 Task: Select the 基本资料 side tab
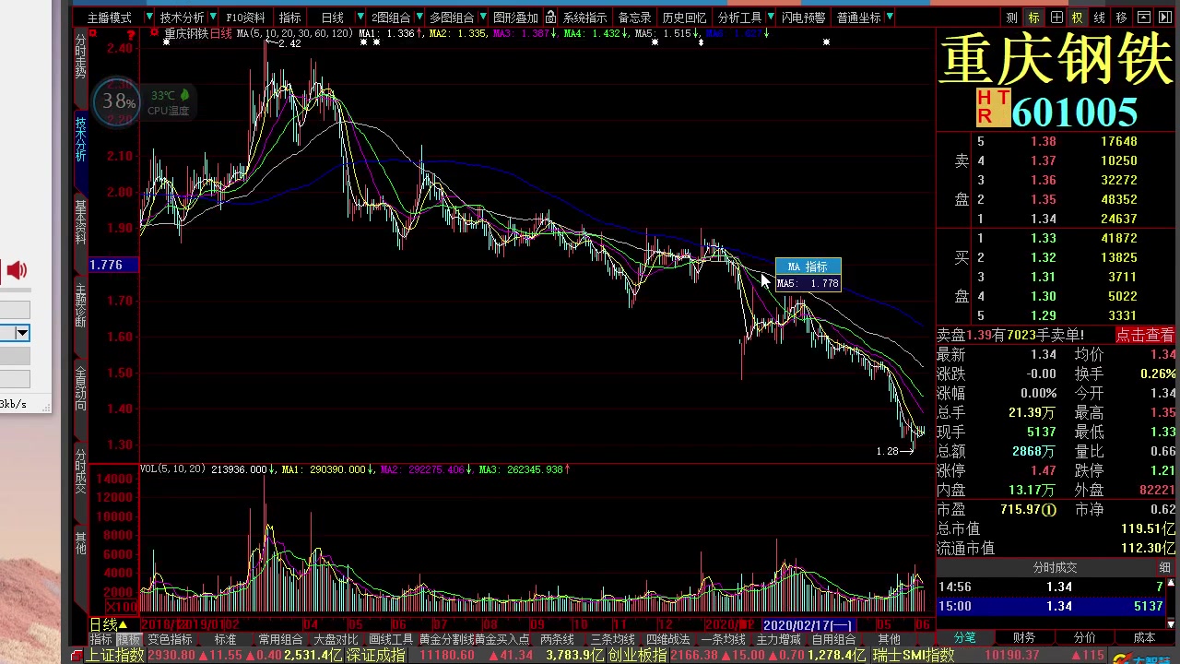click(x=81, y=222)
